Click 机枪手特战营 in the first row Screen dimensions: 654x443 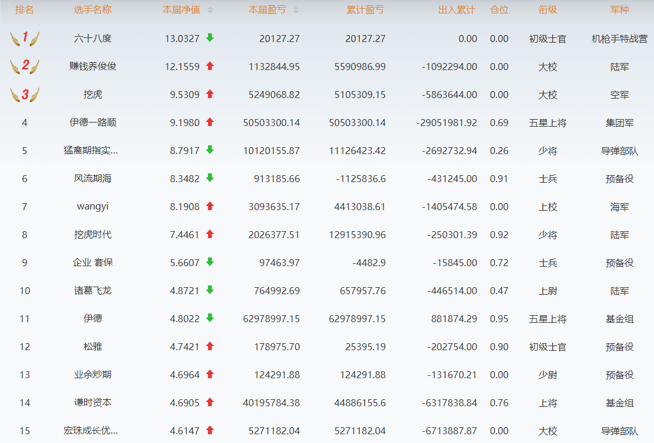pos(620,39)
